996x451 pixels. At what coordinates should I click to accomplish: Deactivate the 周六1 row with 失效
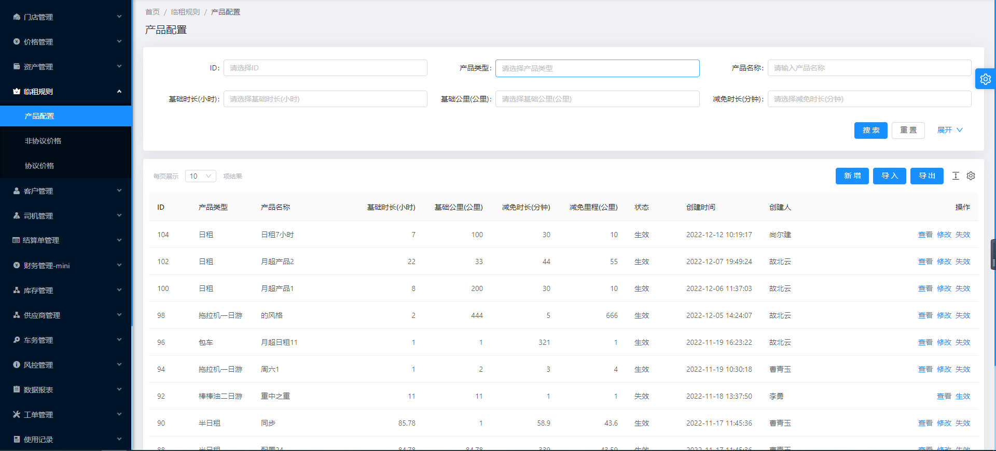click(x=962, y=369)
